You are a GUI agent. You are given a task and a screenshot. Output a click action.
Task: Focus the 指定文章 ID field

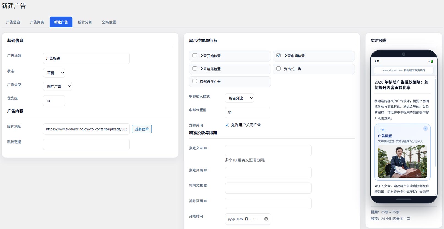[x=268, y=151]
